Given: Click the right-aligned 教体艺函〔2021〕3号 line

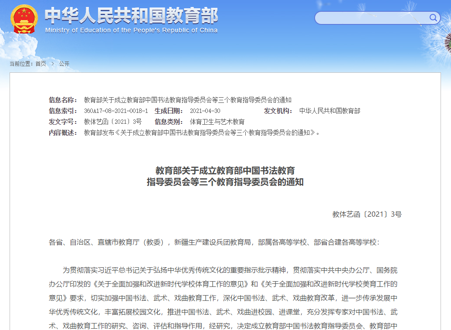Looking at the screenshot, I should 367,214.
